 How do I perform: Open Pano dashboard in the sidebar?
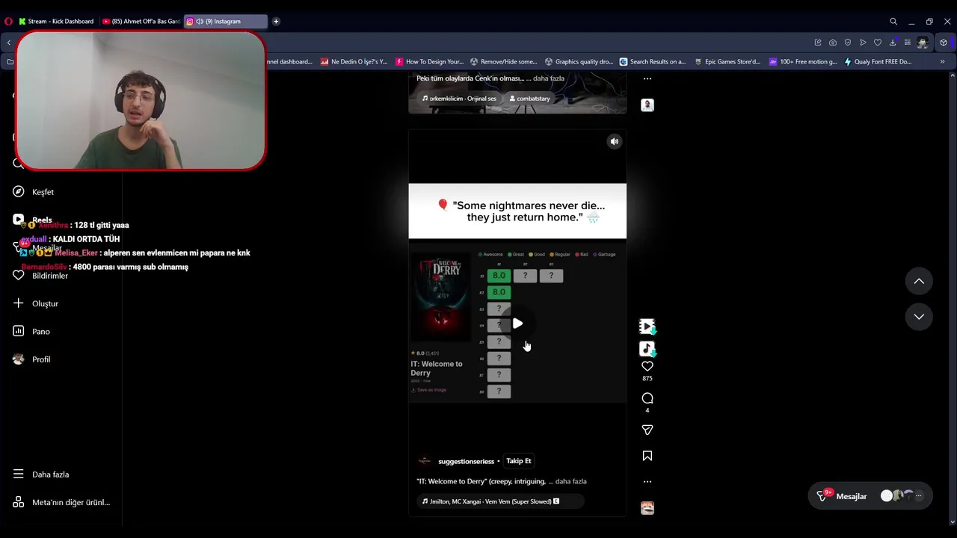click(x=41, y=331)
